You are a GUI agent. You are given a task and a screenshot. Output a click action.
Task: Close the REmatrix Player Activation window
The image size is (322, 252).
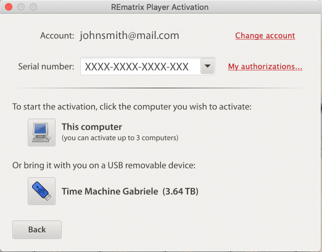9,7
